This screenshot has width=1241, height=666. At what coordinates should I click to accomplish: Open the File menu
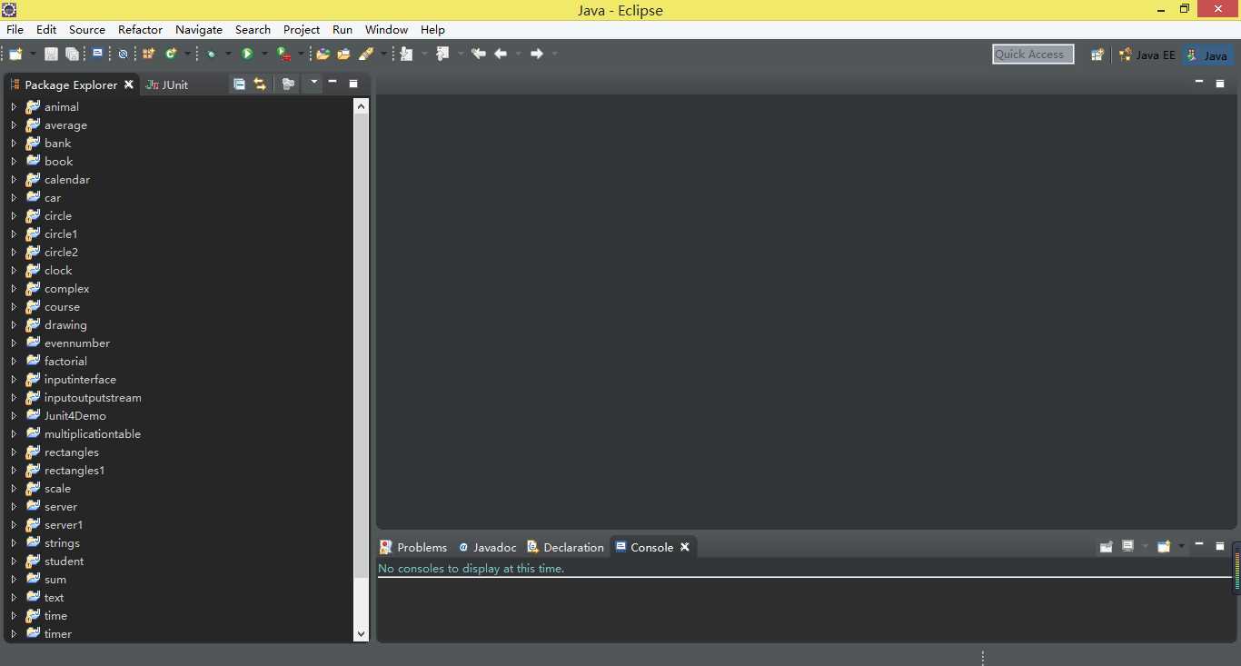(15, 29)
